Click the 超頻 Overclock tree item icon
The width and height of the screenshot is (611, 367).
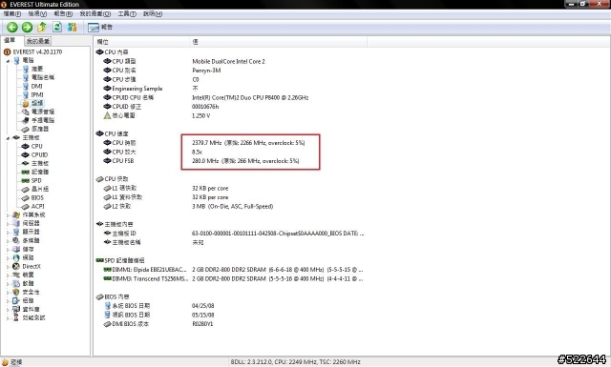point(26,103)
